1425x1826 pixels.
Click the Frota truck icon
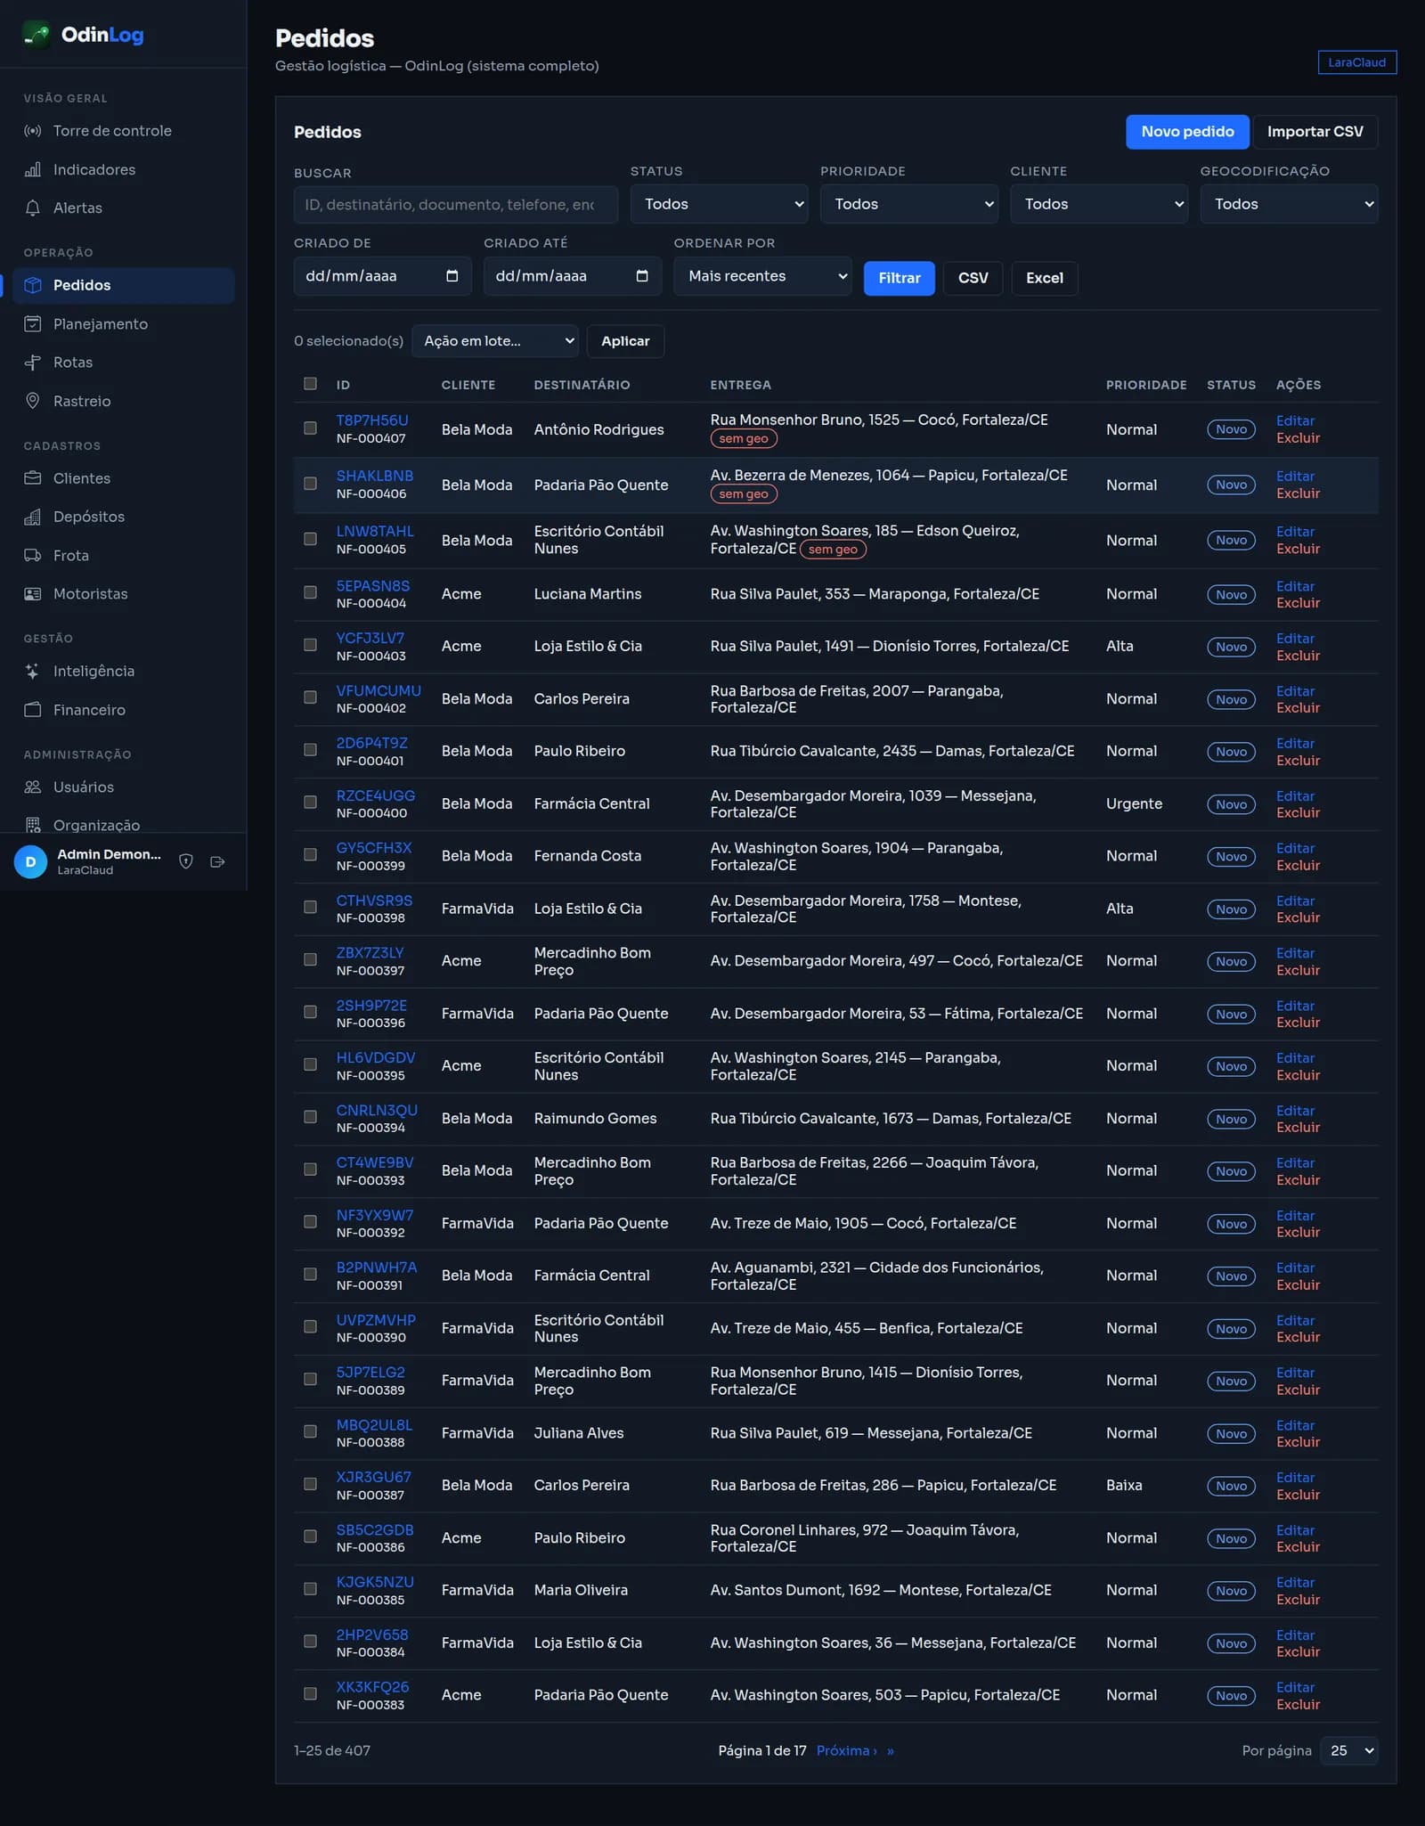click(x=33, y=555)
